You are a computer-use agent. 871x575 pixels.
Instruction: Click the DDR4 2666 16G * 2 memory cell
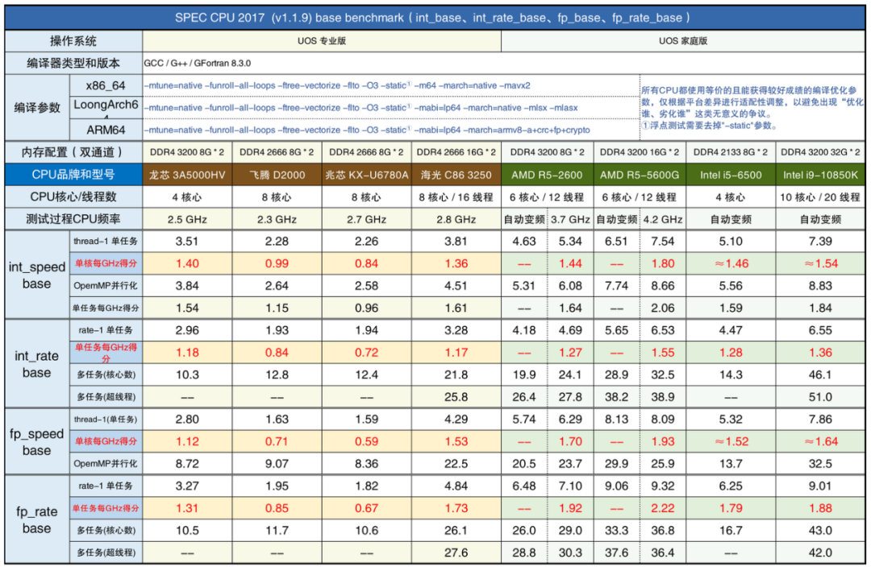tap(456, 152)
